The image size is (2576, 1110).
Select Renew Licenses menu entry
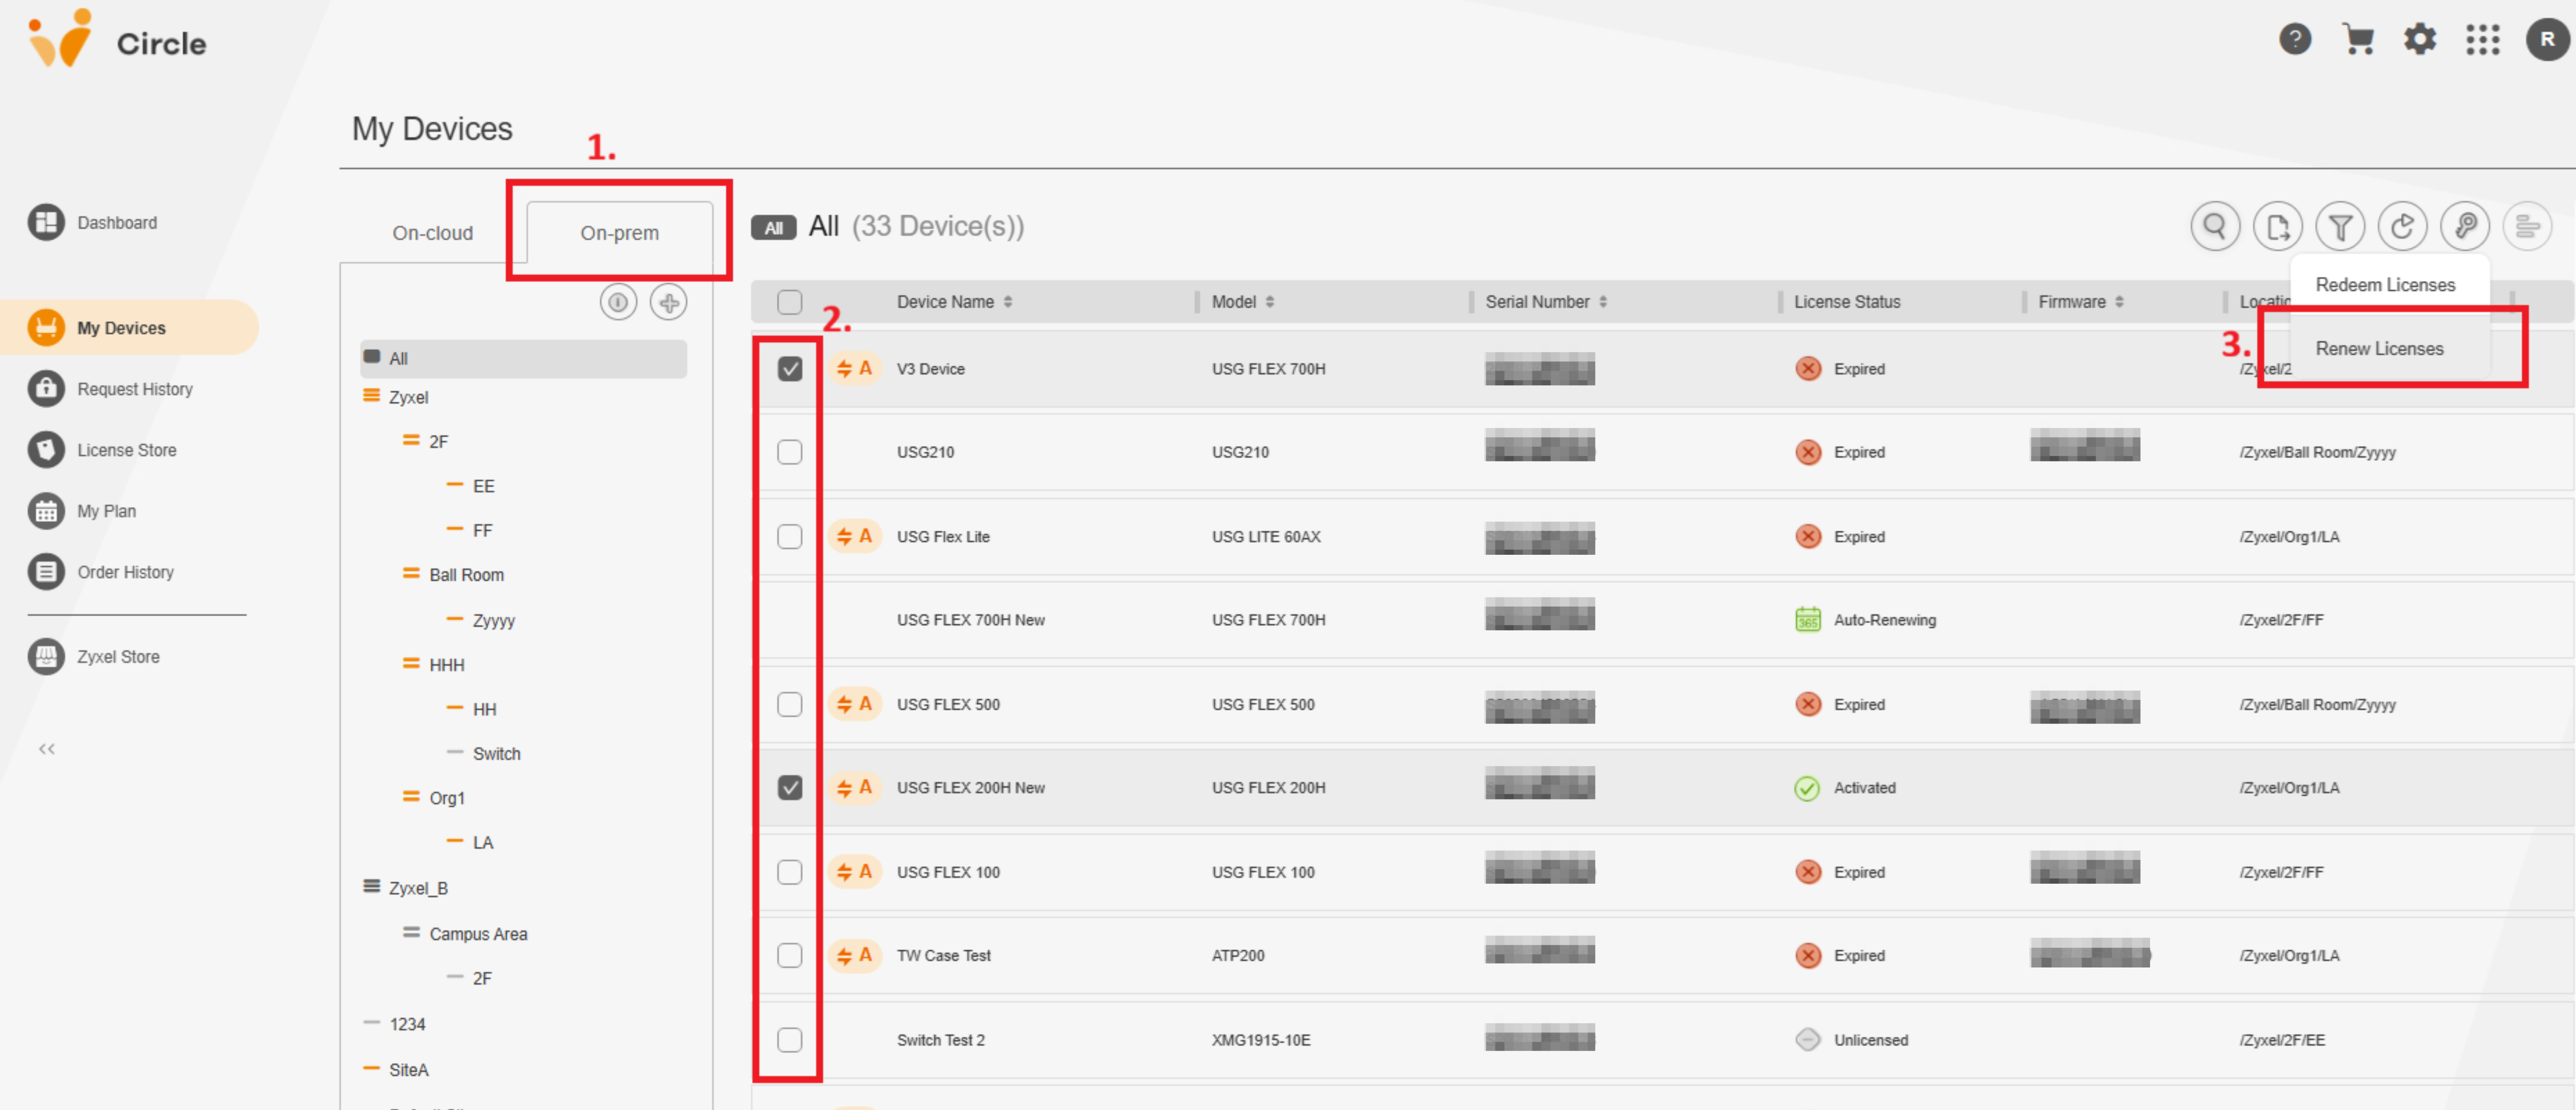click(x=2379, y=348)
